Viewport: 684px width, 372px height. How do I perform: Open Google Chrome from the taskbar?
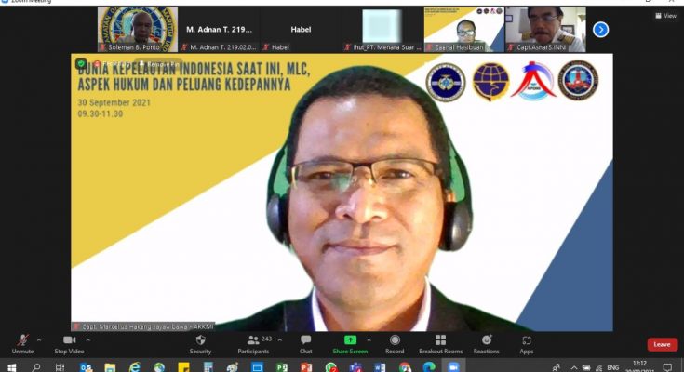click(x=405, y=367)
